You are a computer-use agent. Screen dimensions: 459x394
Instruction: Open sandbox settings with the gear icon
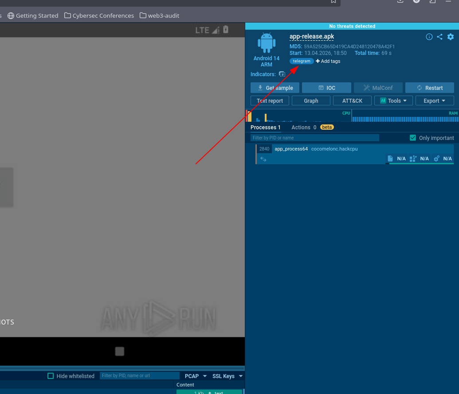[451, 37]
